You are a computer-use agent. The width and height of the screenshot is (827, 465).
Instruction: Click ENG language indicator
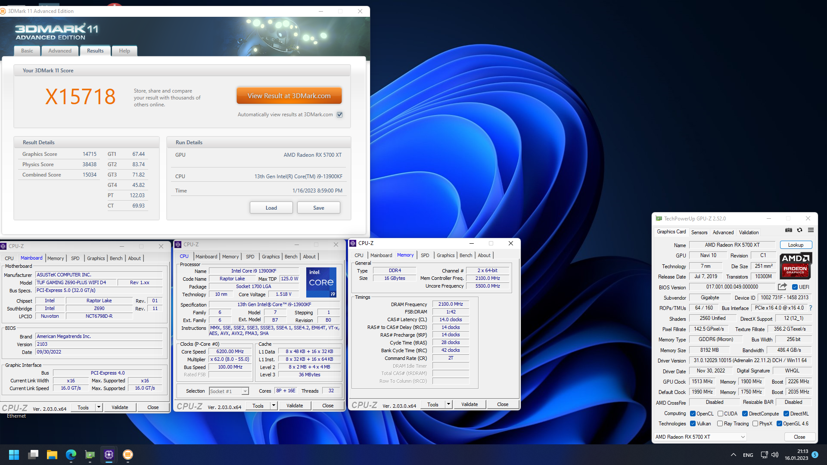[x=748, y=455]
